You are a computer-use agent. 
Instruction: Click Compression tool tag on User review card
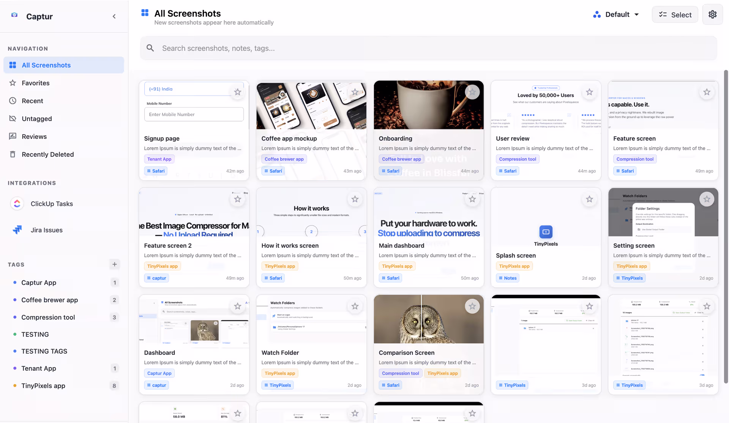(x=518, y=159)
